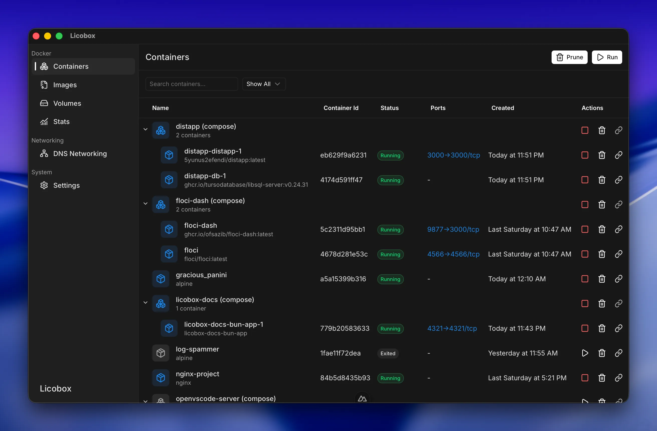
Task: Open port link 9877→3000/tcp
Action: tap(453, 229)
